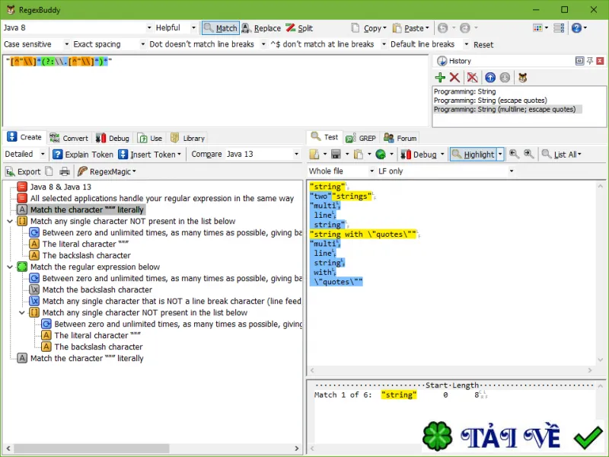609x457 pixels.
Task: Toggle the Highlight button in Test panel
Action: click(x=473, y=155)
